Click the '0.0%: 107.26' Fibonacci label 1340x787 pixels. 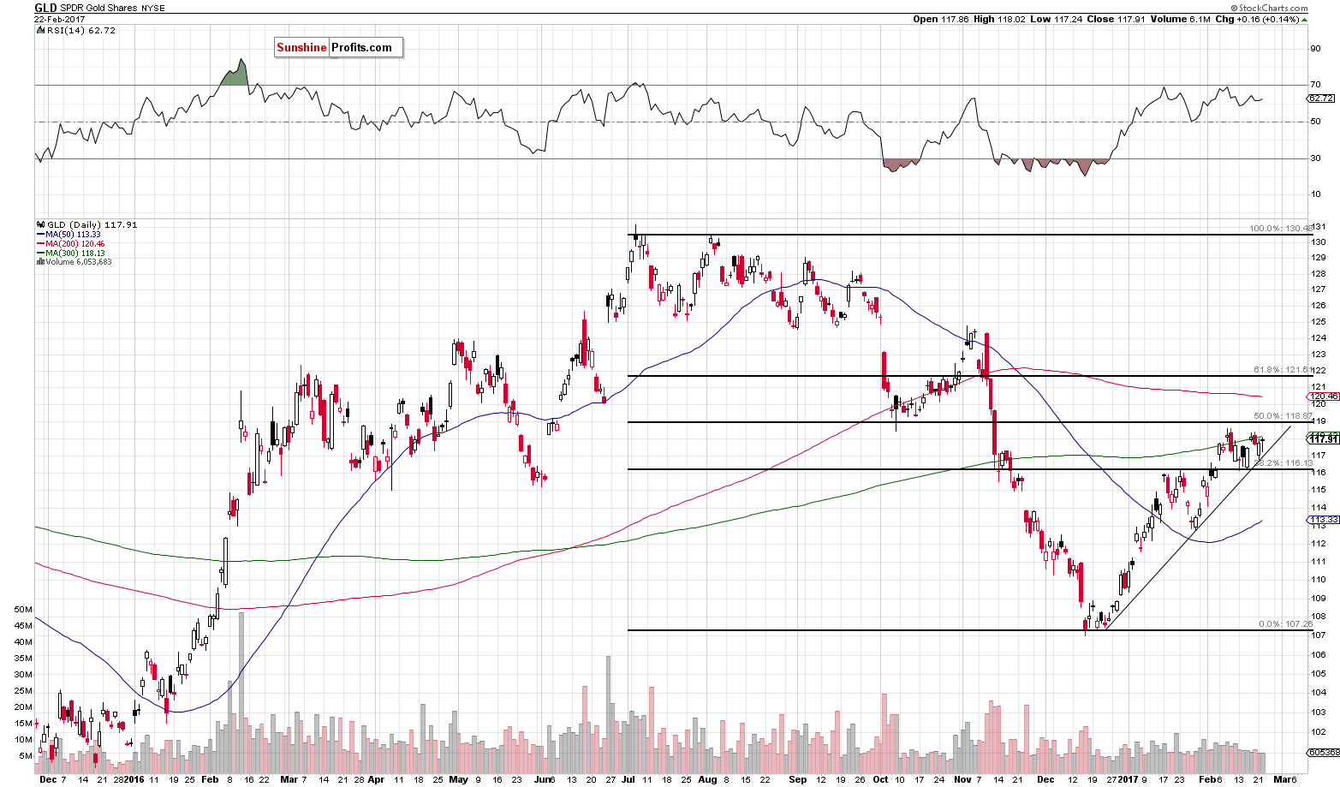click(x=1285, y=623)
